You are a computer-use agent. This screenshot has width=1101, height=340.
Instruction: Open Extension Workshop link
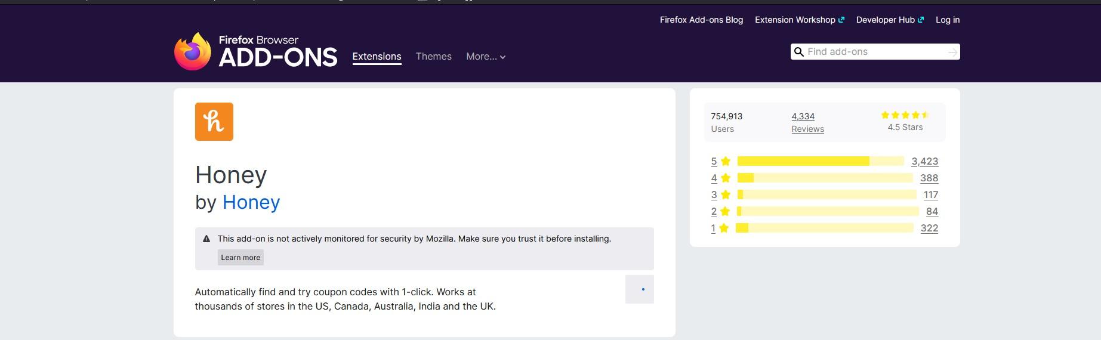tap(799, 20)
